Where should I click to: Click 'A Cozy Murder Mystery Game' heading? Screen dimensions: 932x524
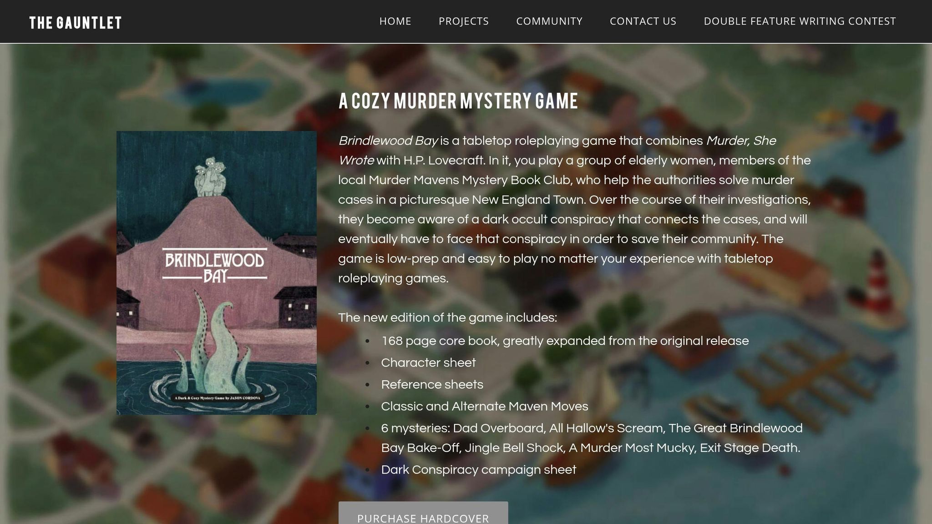point(458,101)
